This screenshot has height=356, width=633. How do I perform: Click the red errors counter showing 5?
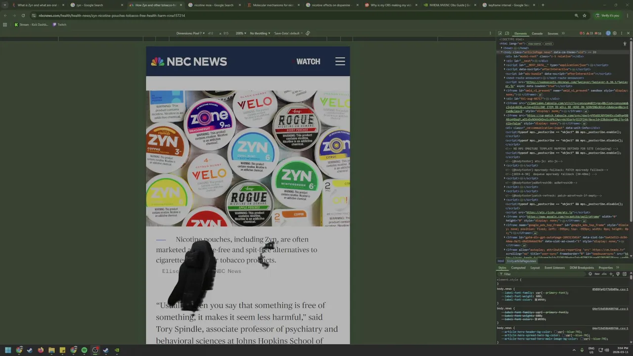(x=582, y=33)
